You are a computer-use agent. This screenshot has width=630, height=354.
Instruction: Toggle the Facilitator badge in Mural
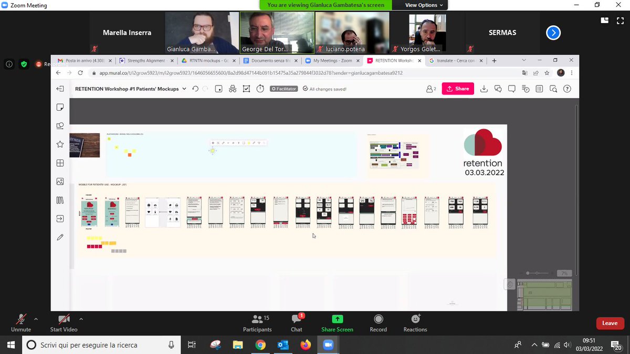point(284,89)
